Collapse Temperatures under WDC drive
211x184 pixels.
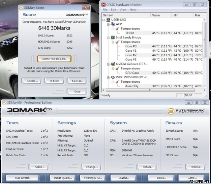pos(113,82)
